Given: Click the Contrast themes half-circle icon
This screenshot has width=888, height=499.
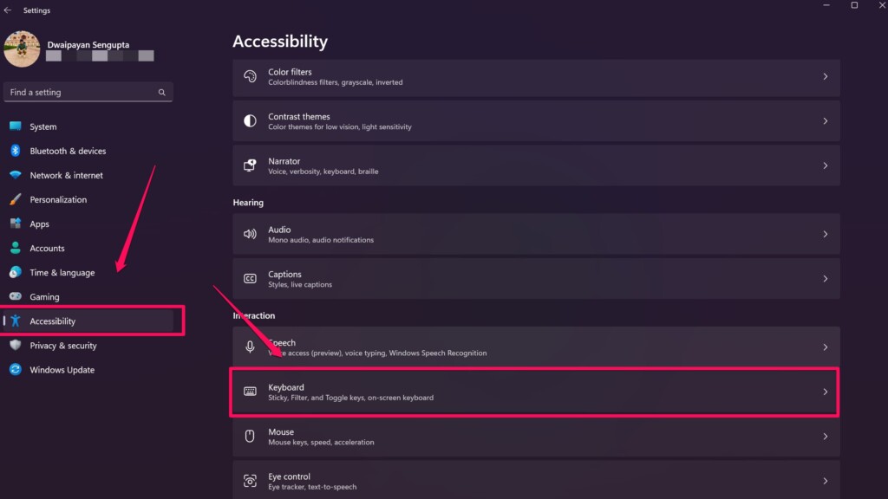Looking at the screenshot, I should 250,121.
